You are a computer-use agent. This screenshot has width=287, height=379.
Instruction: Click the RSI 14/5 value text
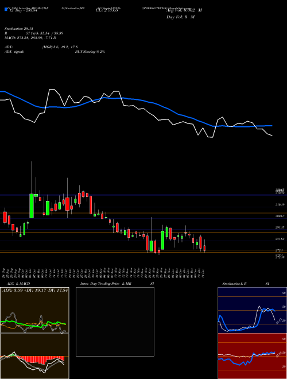coord(45,33)
